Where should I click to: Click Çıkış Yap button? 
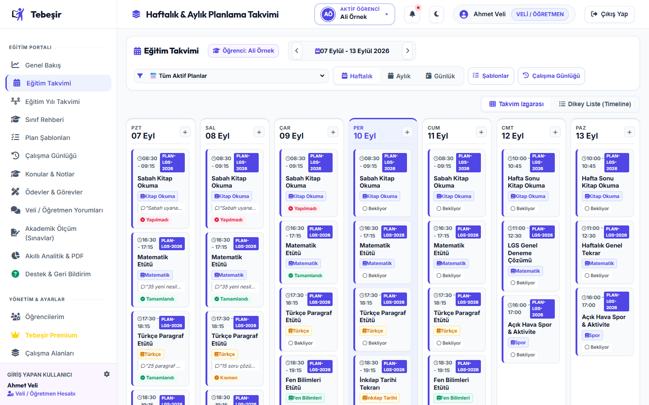point(609,14)
